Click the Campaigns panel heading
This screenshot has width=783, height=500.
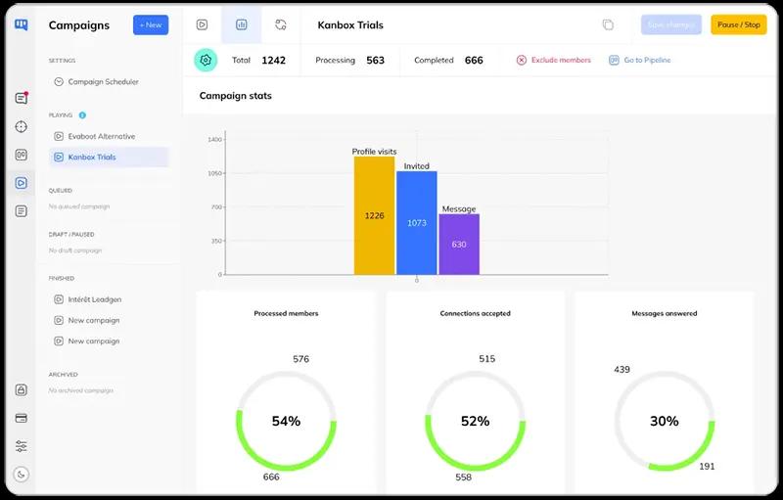point(79,25)
